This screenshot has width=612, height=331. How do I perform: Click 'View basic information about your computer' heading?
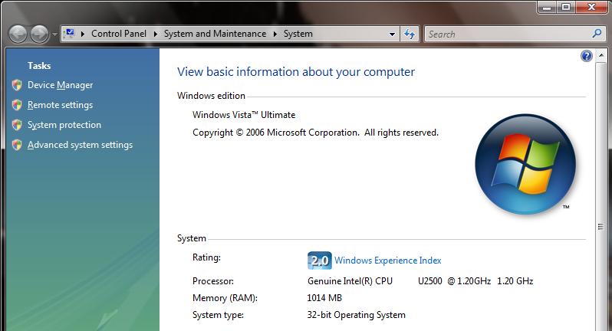pyautogui.click(x=296, y=72)
